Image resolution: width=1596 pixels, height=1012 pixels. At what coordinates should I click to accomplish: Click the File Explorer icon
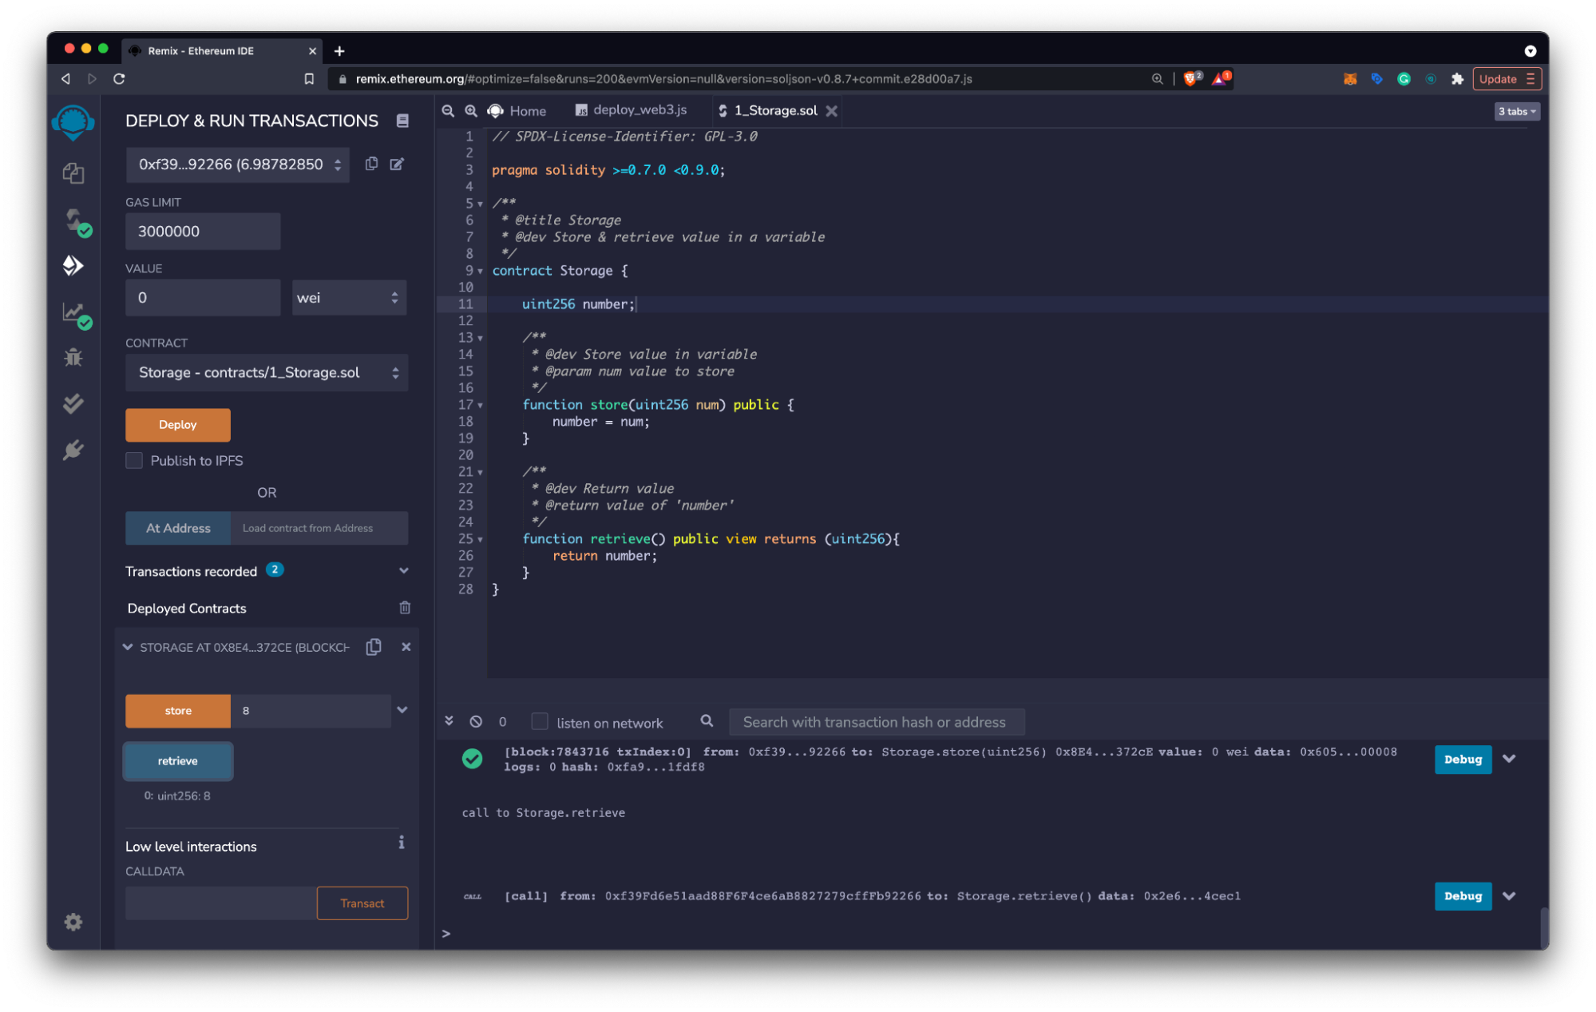click(x=73, y=173)
